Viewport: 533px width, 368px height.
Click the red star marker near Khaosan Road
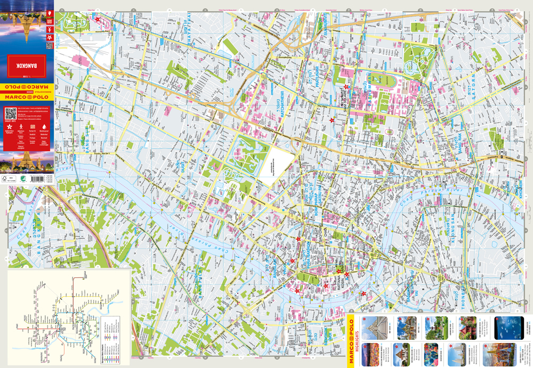(x=293, y=261)
